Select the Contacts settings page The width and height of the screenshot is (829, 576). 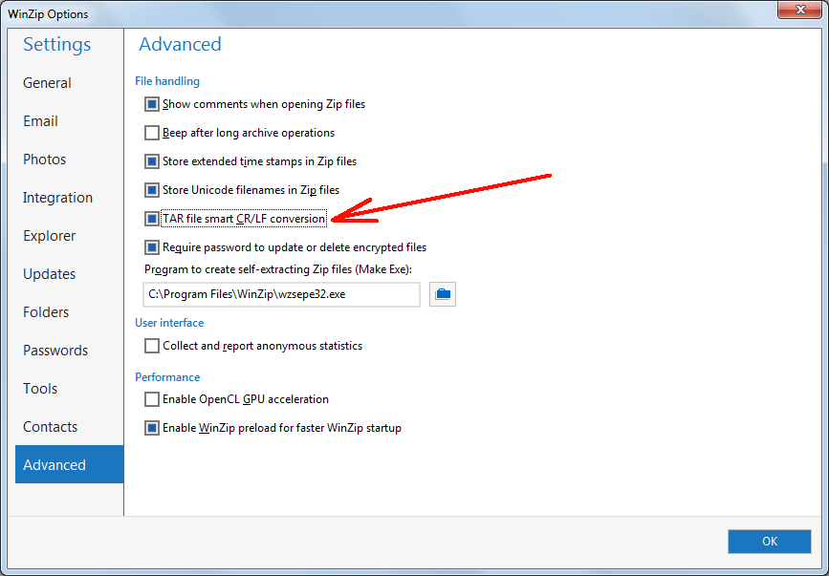pos(69,427)
